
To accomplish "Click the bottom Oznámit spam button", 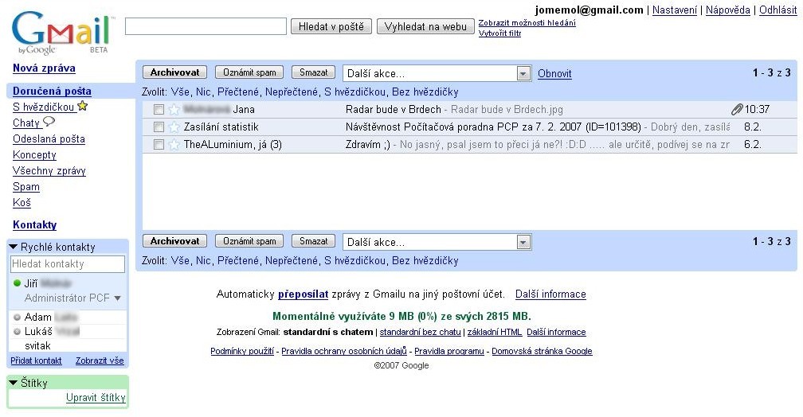I will coord(249,241).
